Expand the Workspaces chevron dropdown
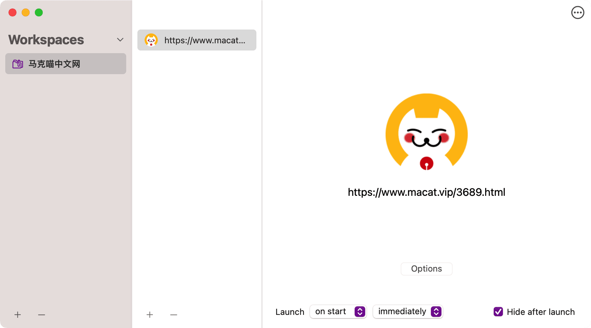Image resolution: width=591 pixels, height=328 pixels. (120, 40)
